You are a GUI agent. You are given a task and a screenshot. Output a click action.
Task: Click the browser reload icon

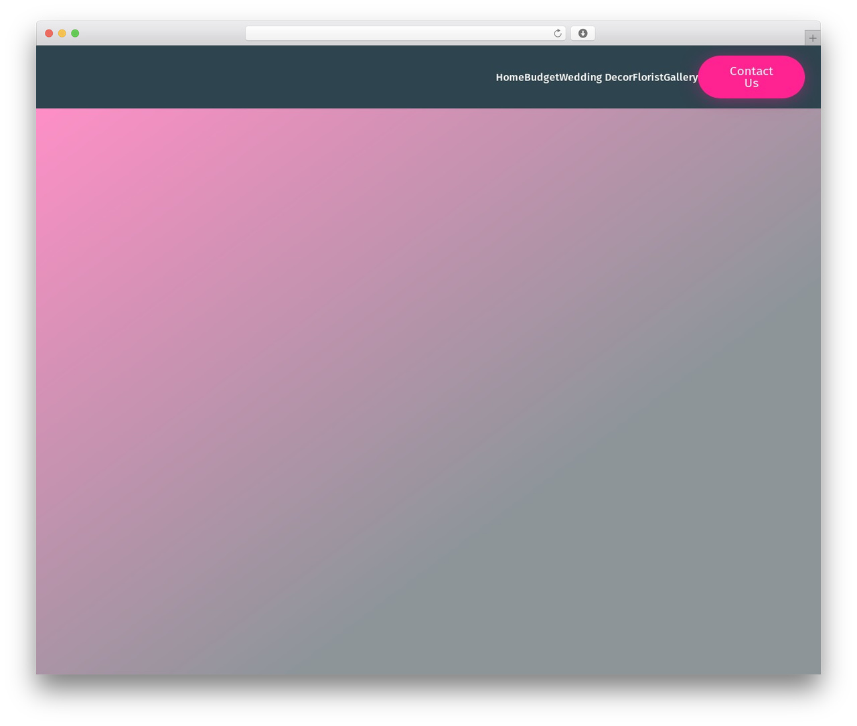[557, 33]
